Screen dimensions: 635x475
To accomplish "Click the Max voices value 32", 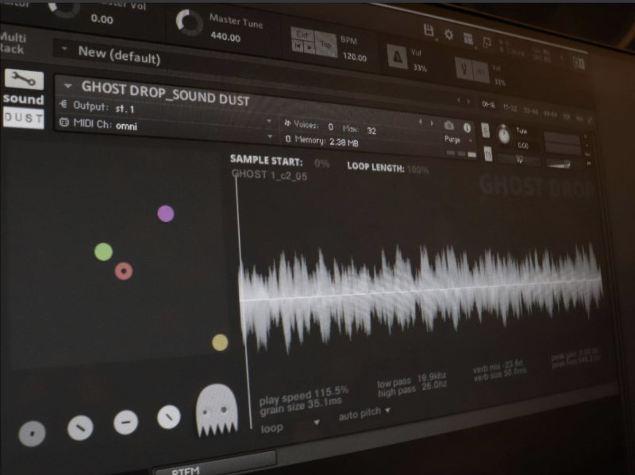I will click(371, 131).
